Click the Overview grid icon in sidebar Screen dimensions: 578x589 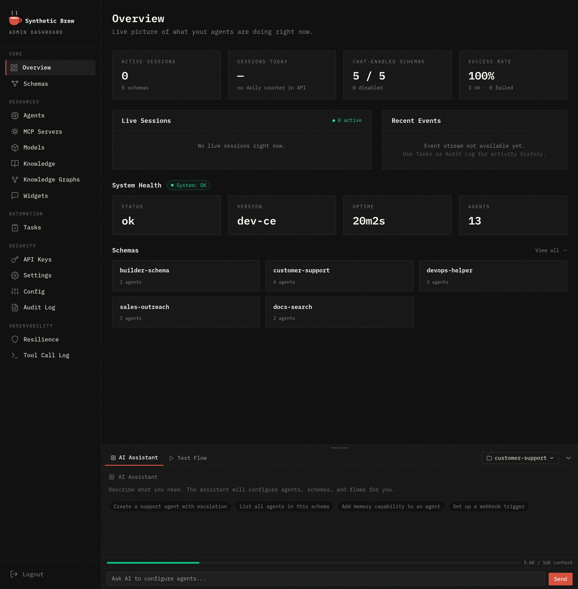(14, 68)
